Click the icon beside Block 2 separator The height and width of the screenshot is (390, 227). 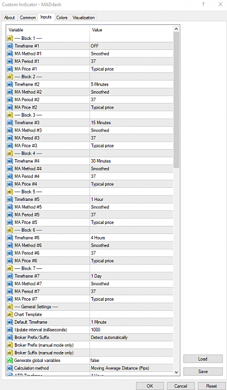(10, 77)
